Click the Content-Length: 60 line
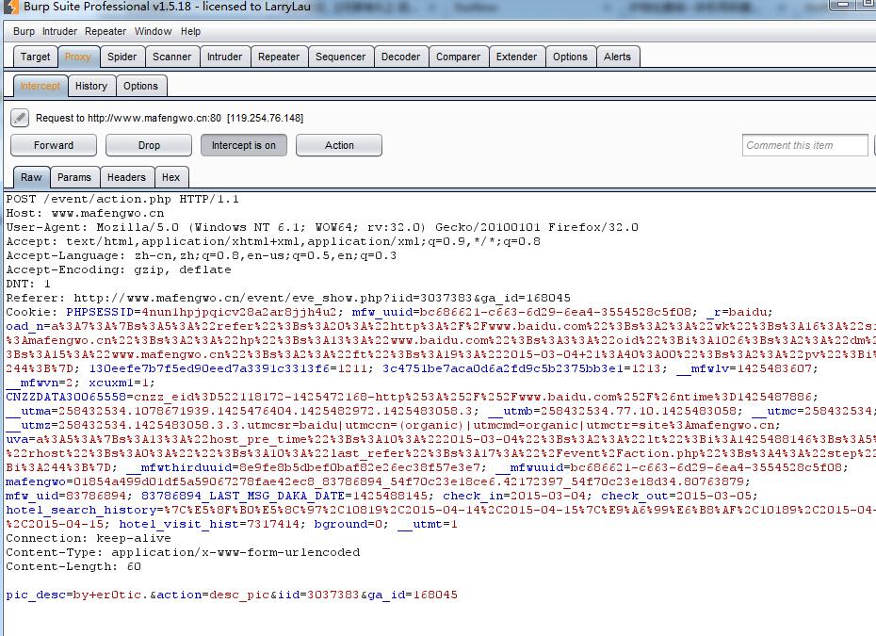The height and width of the screenshot is (636, 876). pyautogui.click(x=73, y=566)
